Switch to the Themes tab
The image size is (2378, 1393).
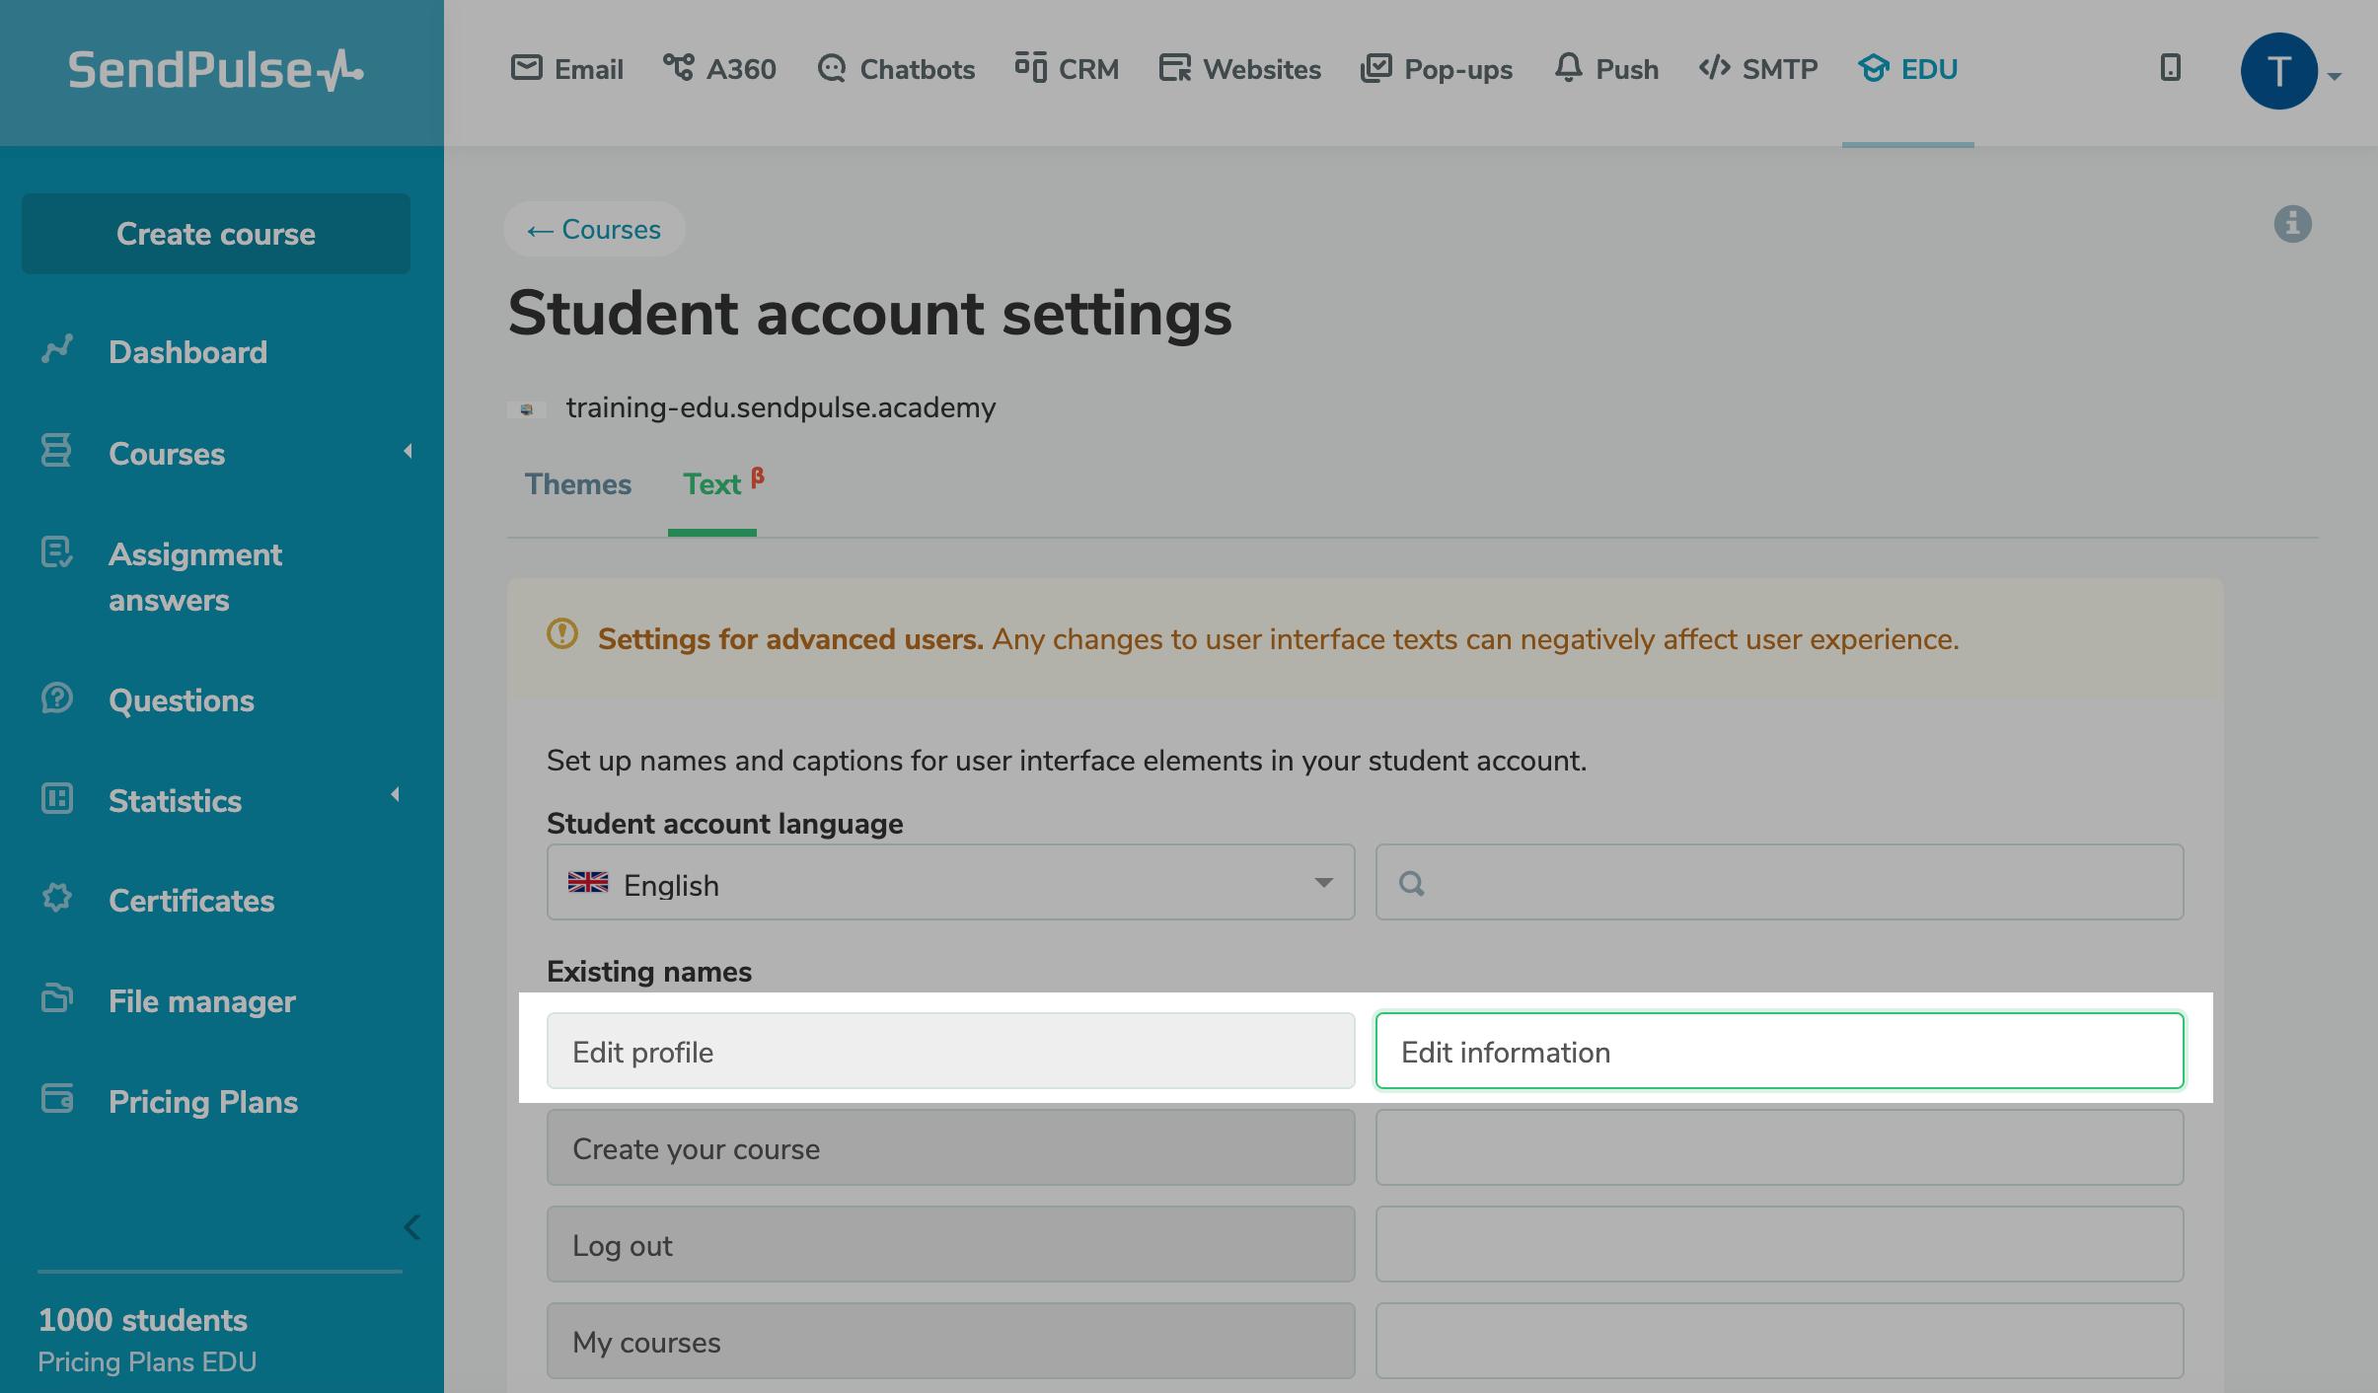pyautogui.click(x=578, y=484)
